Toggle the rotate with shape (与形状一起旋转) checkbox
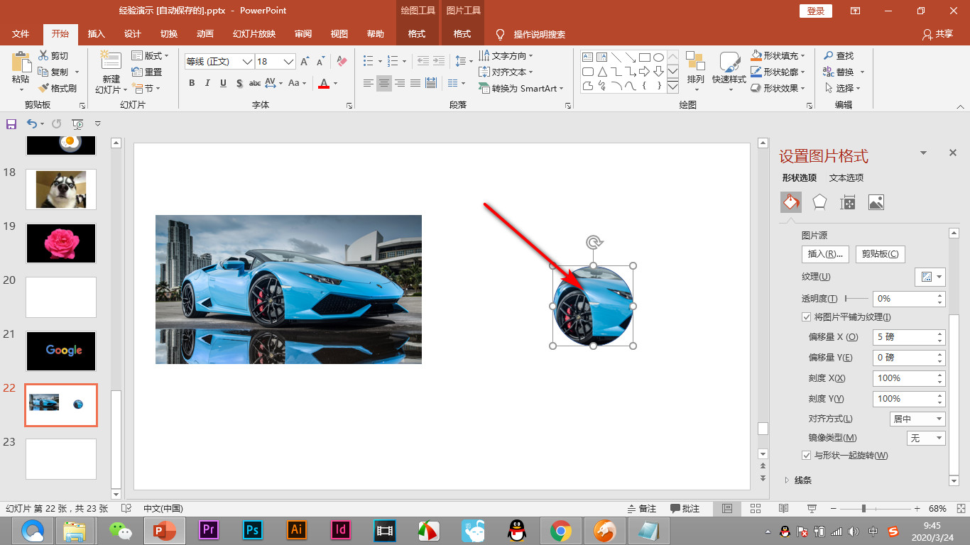Image resolution: width=970 pixels, height=545 pixels. tap(806, 455)
